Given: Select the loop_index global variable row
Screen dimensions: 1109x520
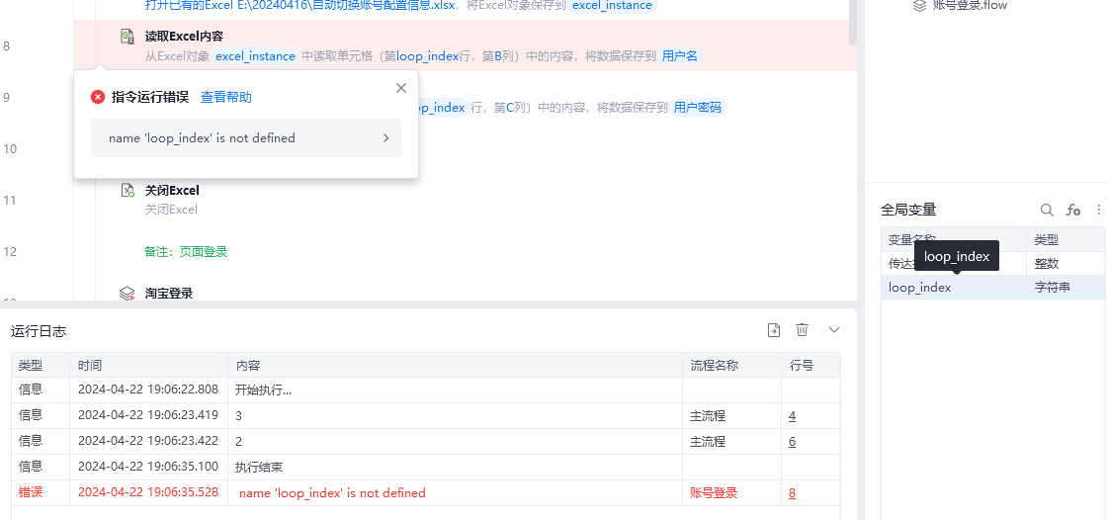Looking at the screenshot, I should (x=993, y=288).
